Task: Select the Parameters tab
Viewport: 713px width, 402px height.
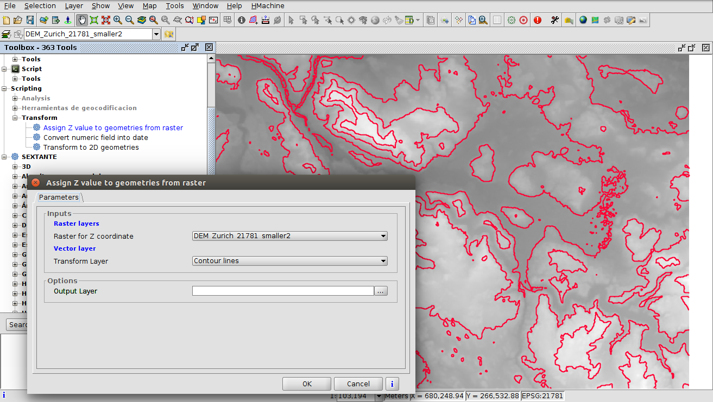Action: 59,197
